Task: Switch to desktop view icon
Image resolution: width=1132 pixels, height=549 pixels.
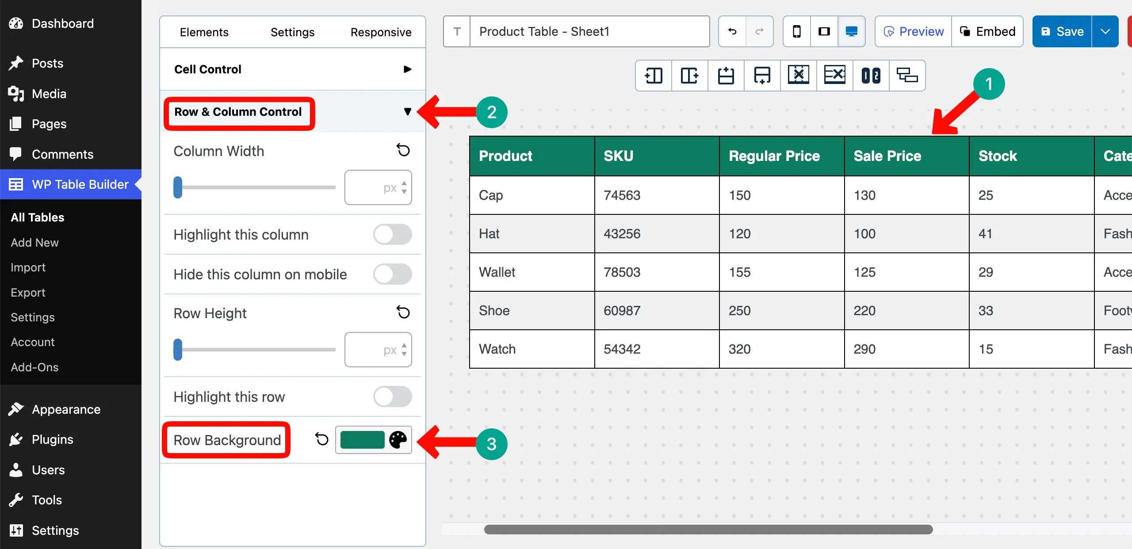Action: pyautogui.click(x=851, y=31)
